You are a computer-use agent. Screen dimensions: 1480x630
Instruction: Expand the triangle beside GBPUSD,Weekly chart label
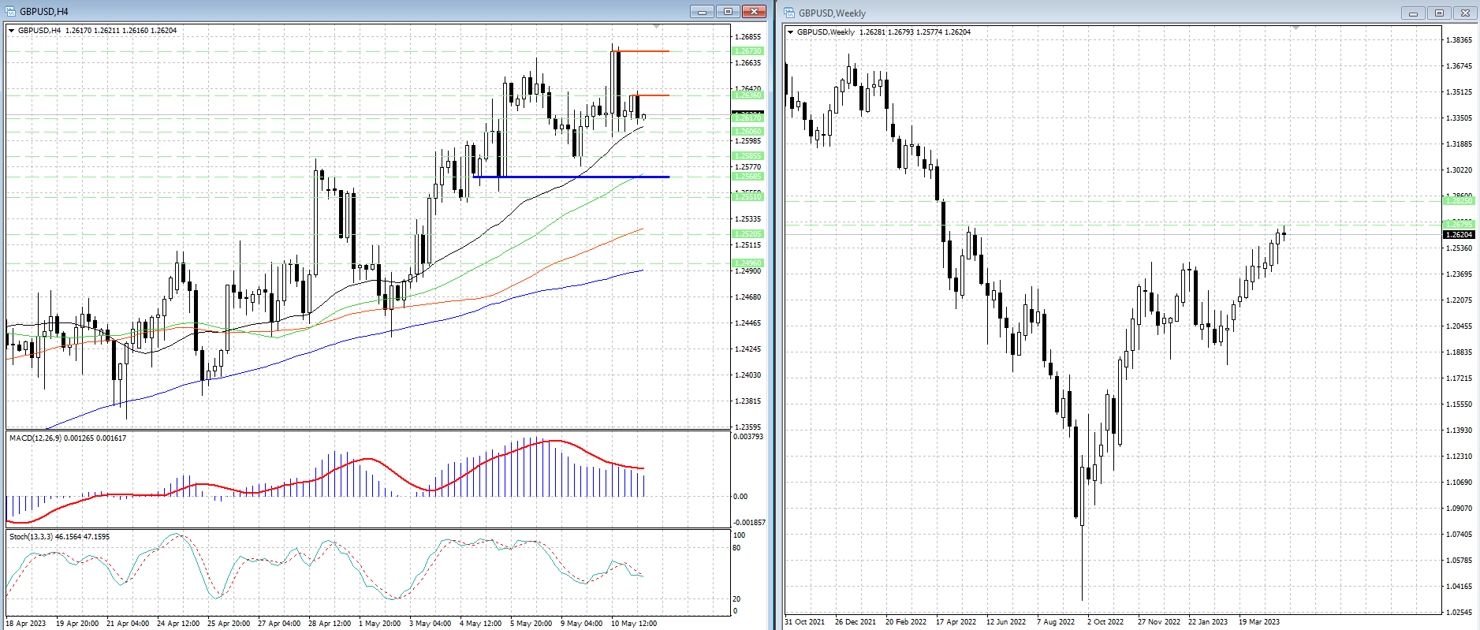pos(791,32)
